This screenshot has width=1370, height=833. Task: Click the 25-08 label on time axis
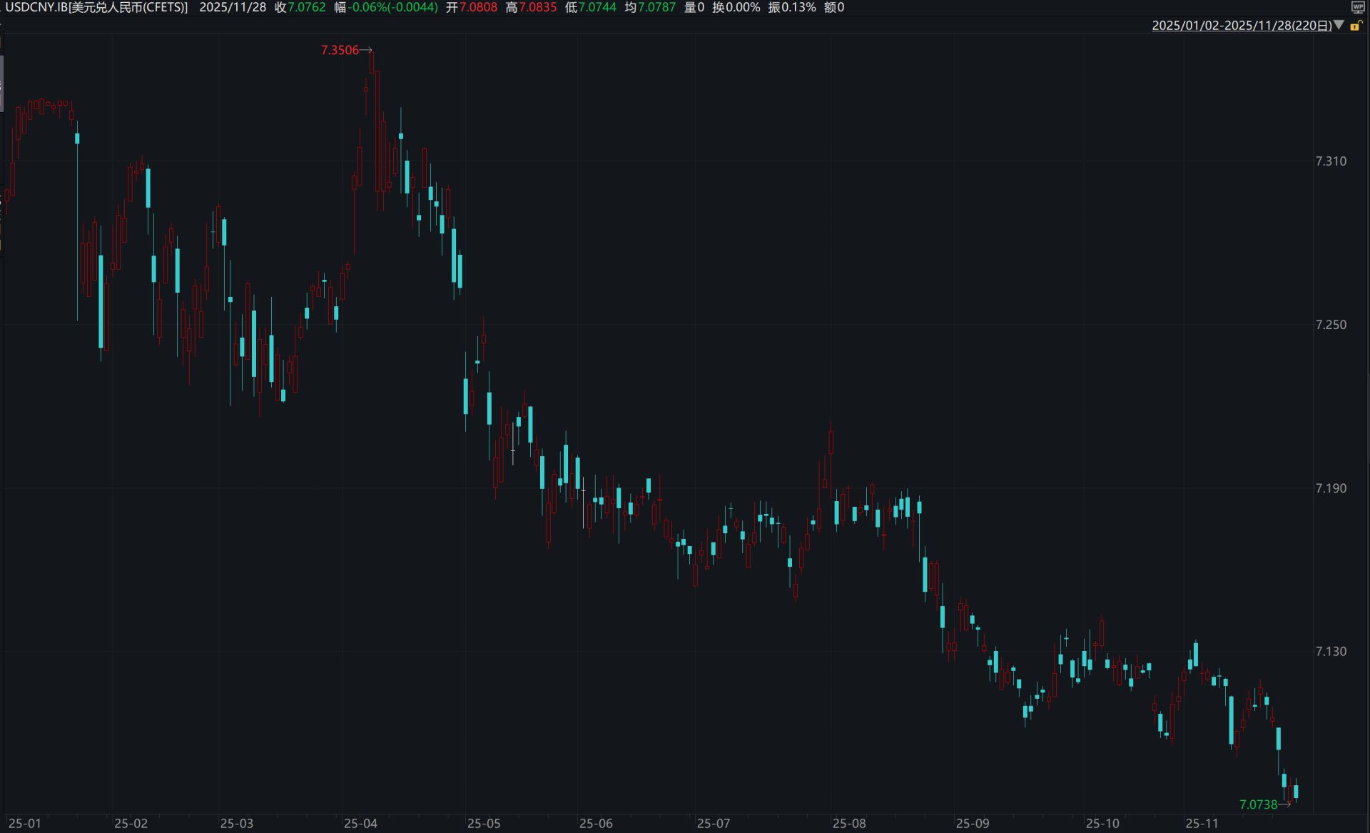coord(849,824)
